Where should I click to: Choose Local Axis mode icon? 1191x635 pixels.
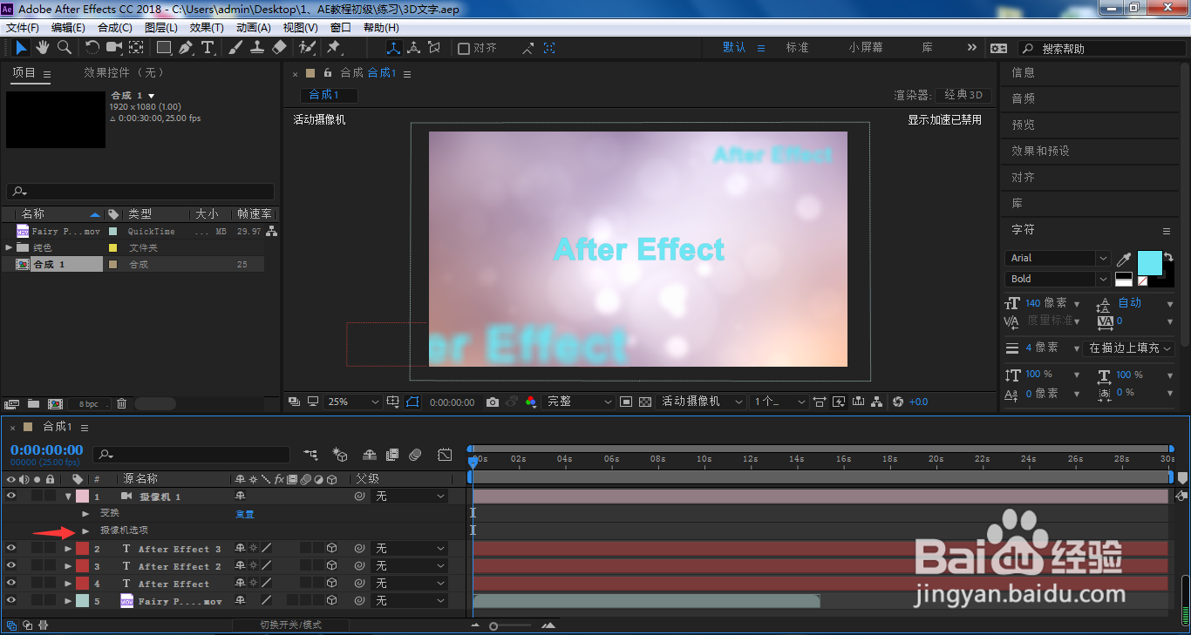point(393,48)
